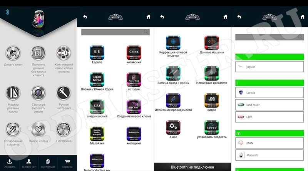
Task: Open Создание нового ключа DIY Key
Action: [x=134, y=107]
